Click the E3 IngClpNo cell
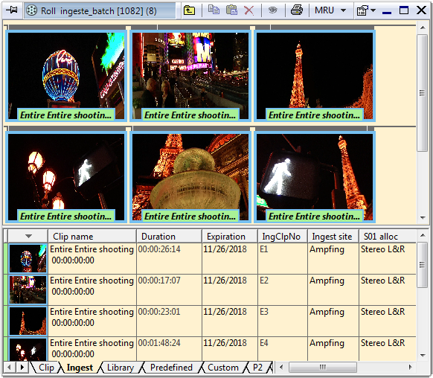 coord(283,321)
